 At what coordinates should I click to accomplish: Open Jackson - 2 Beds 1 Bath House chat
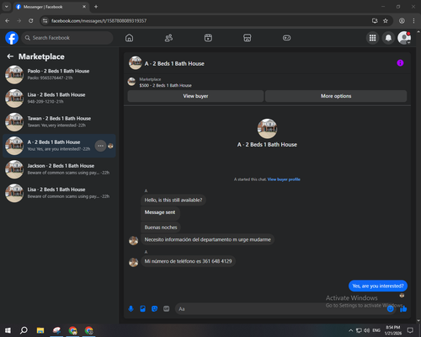tap(60, 169)
